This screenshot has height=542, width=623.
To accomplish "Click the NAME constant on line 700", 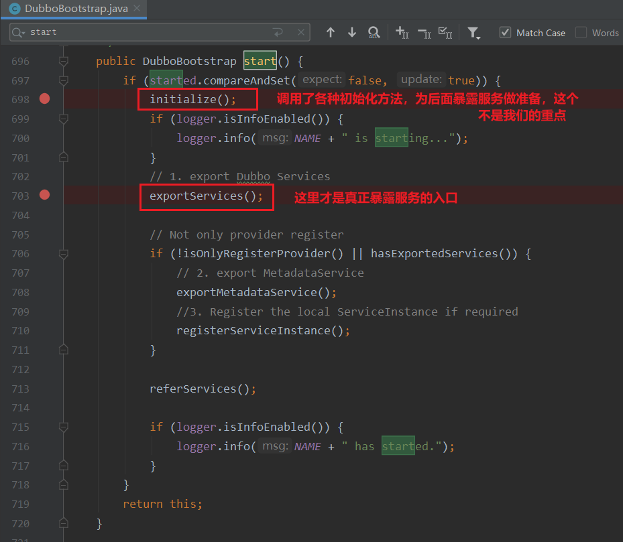I will click(x=308, y=138).
